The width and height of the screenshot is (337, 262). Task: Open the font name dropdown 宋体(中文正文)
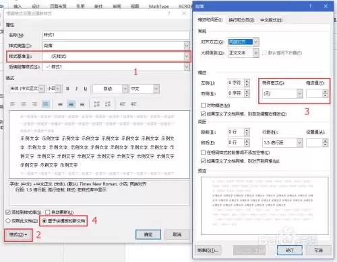pos(41,89)
